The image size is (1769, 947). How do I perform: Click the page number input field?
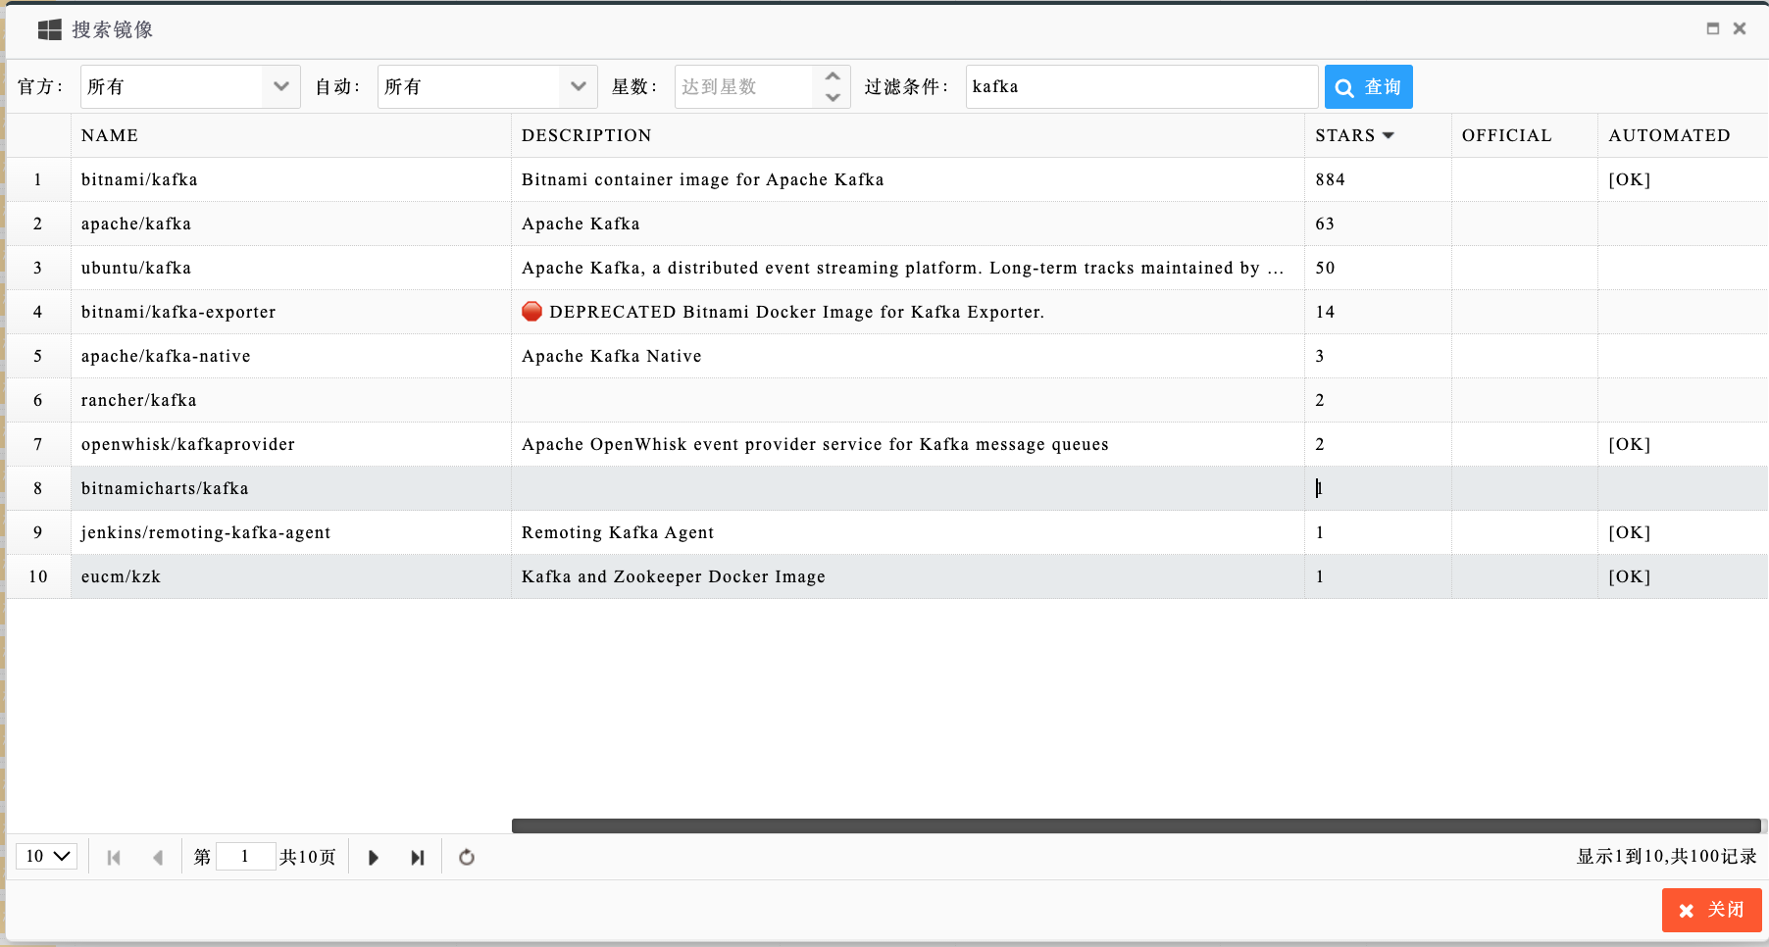tap(245, 857)
